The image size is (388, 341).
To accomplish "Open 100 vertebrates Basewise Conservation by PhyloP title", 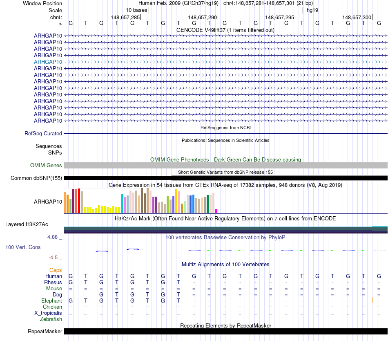I will point(225,238).
